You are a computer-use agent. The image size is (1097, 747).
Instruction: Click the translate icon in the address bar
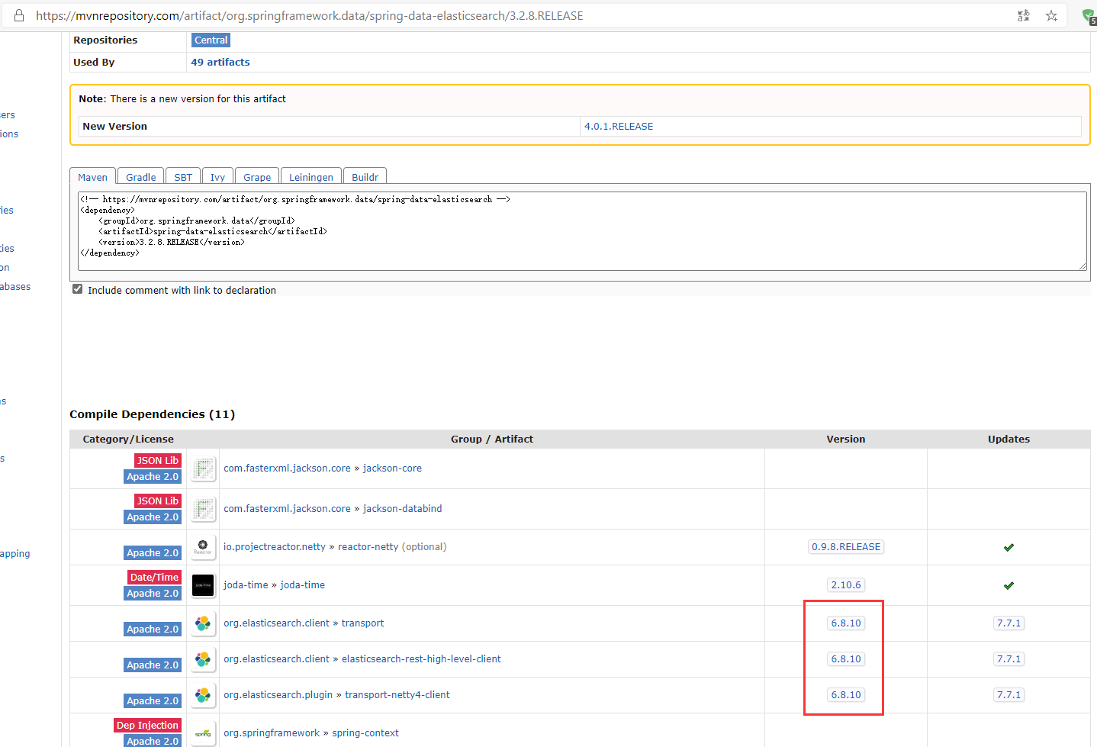1024,15
